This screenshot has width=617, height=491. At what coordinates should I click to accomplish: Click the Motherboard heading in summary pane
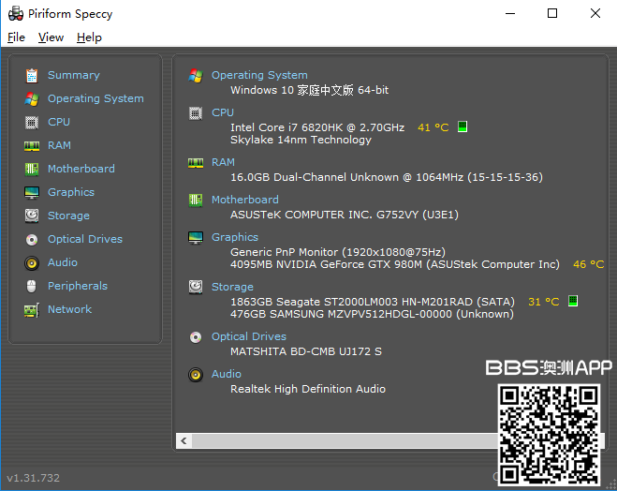click(244, 200)
